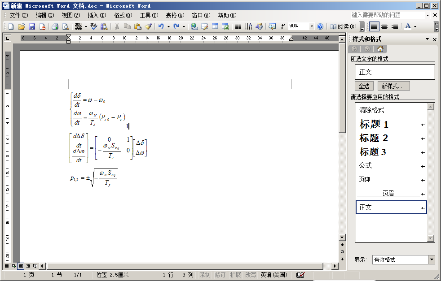Open the 样式和格式 task pane menu arrow
The width and height of the screenshot is (441, 281).
coord(427,39)
